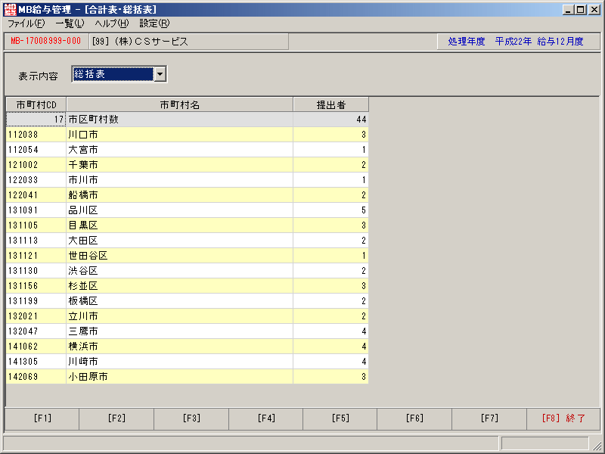
Task: Select the 世田谷区 row
Action: (x=187, y=256)
